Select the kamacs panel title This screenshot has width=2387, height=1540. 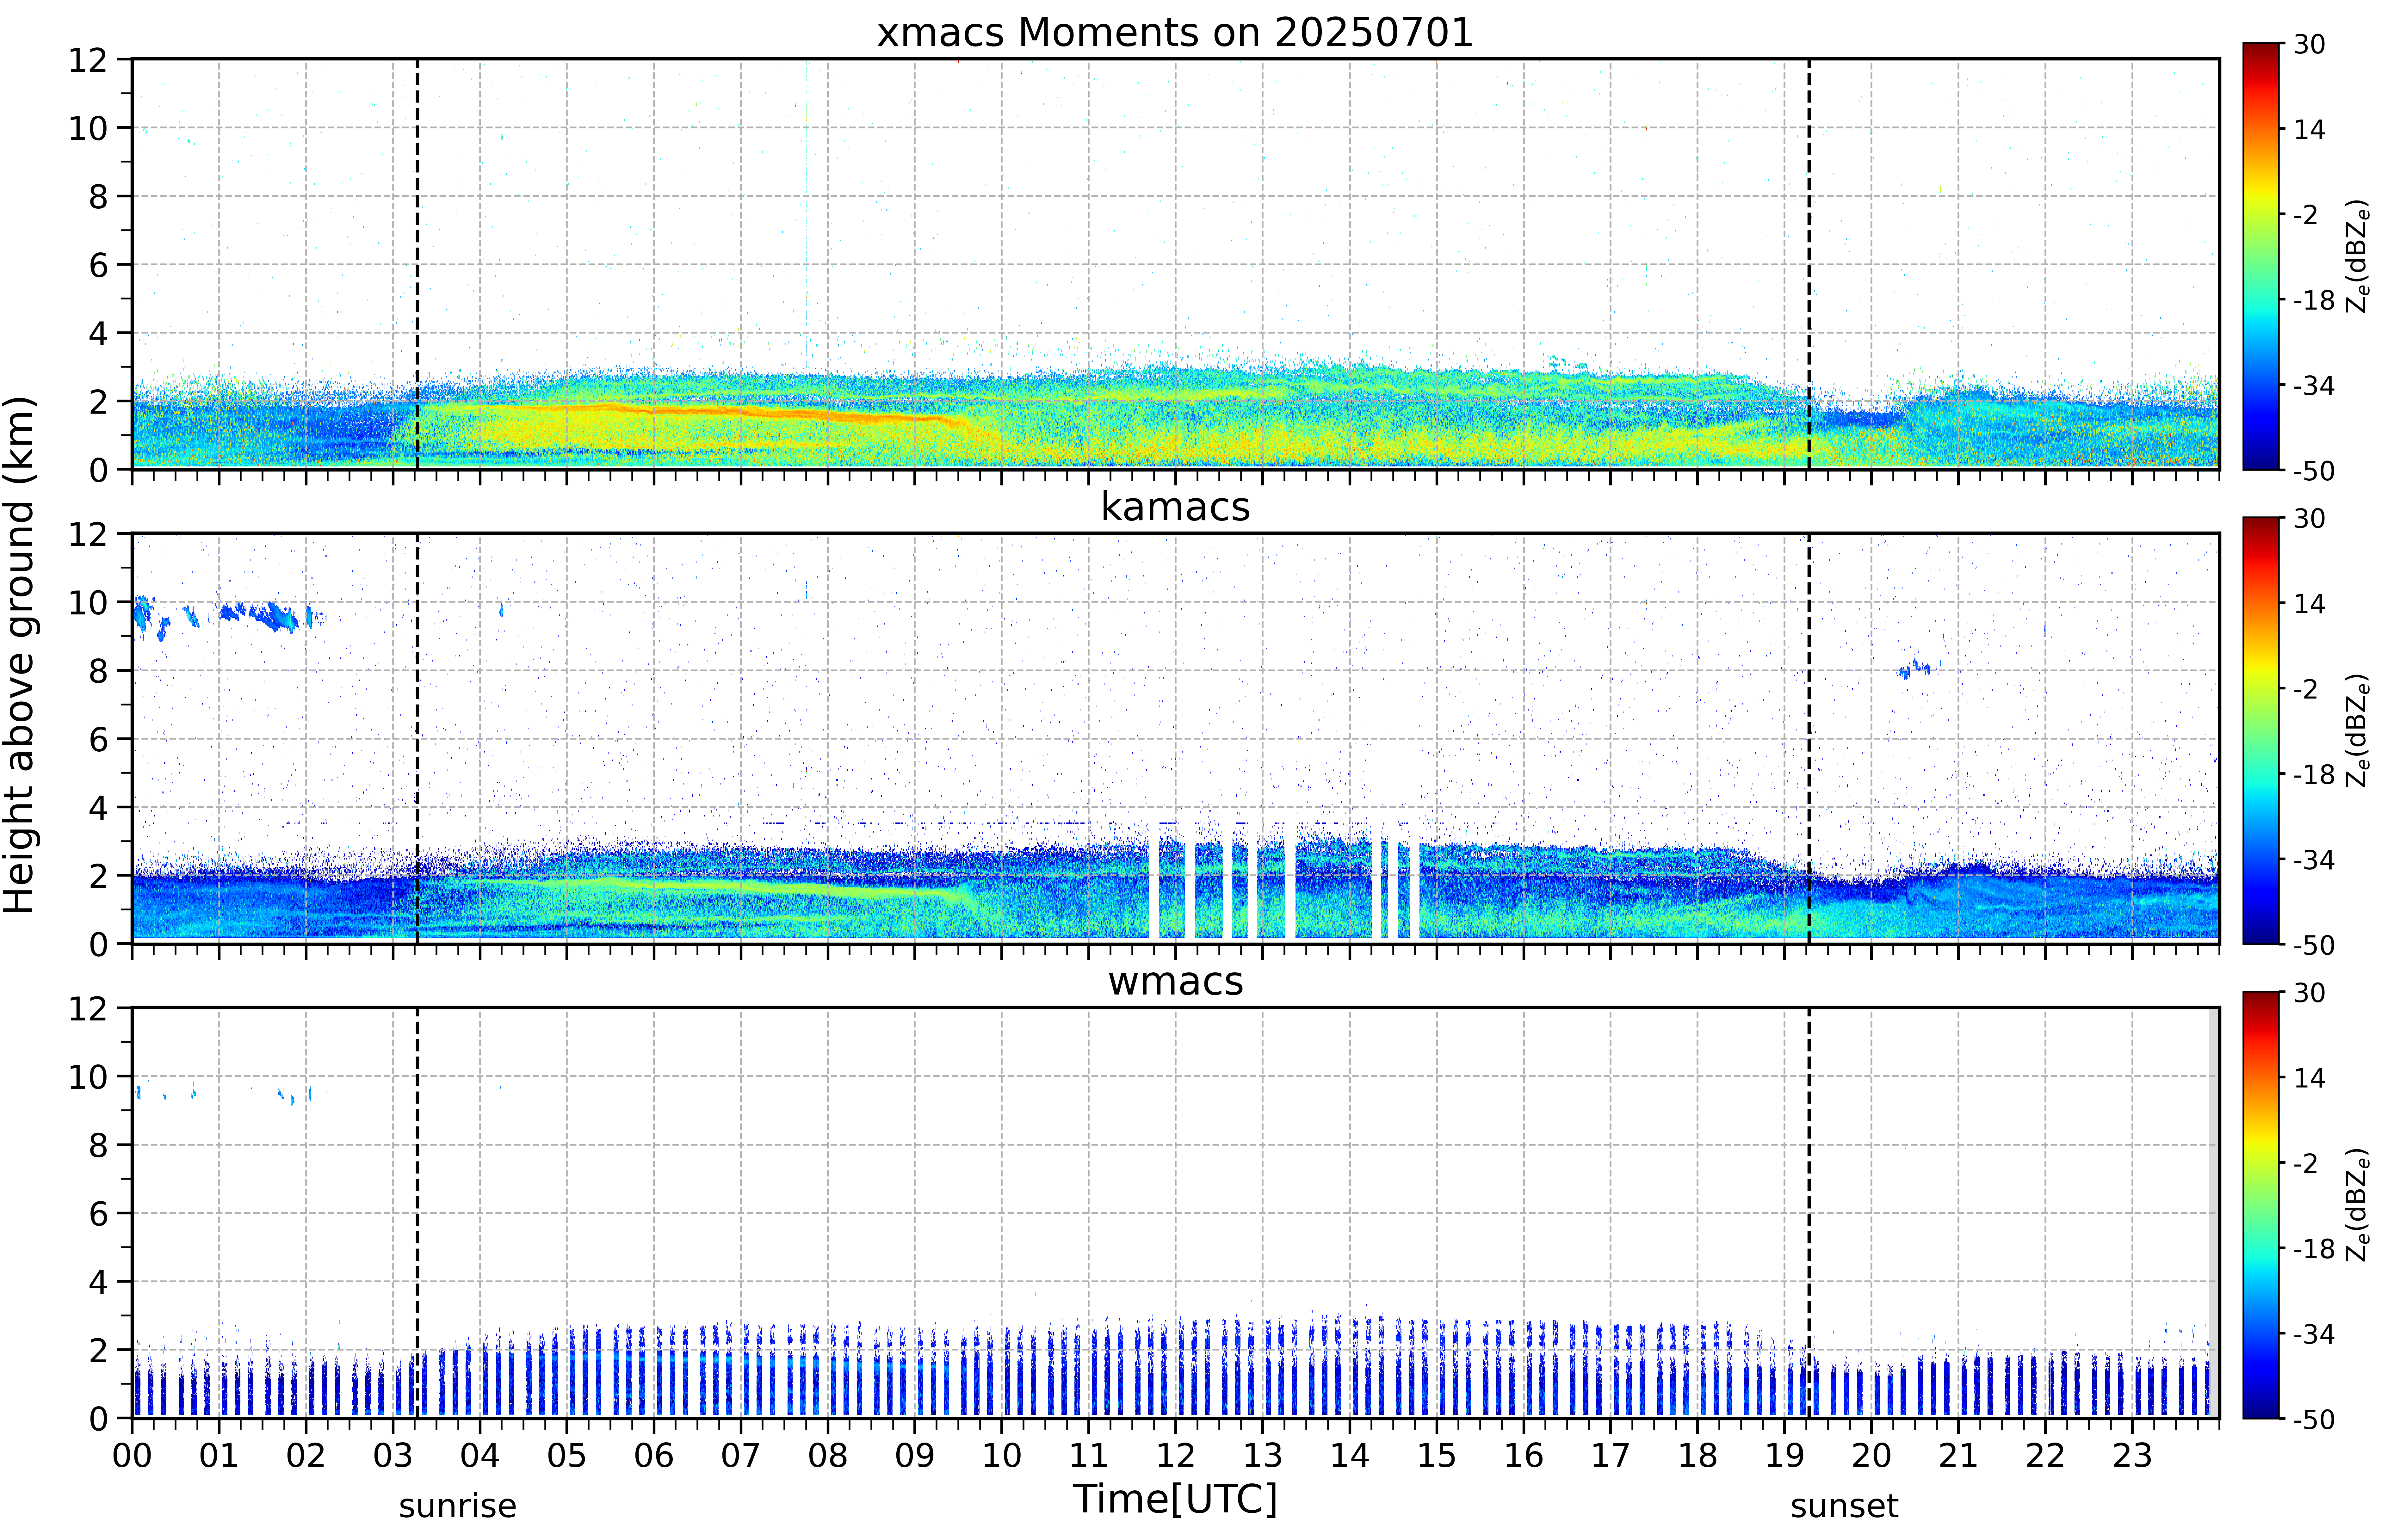[1175, 507]
